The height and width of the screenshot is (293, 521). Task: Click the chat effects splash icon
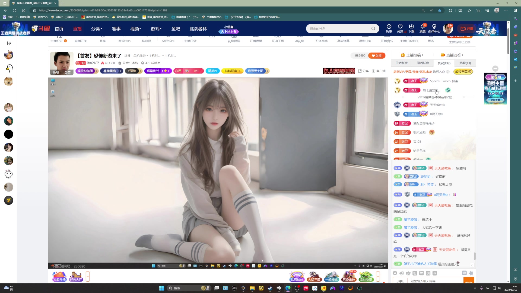[x=471, y=273]
